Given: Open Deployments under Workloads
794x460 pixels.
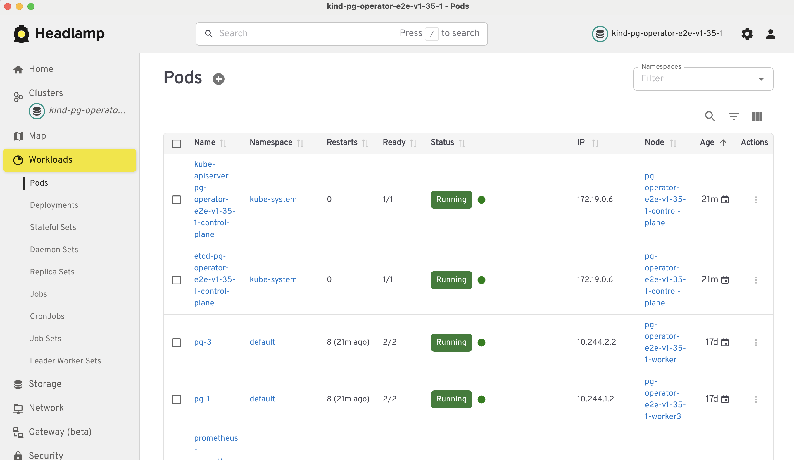Looking at the screenshot, I should point(54,205).
